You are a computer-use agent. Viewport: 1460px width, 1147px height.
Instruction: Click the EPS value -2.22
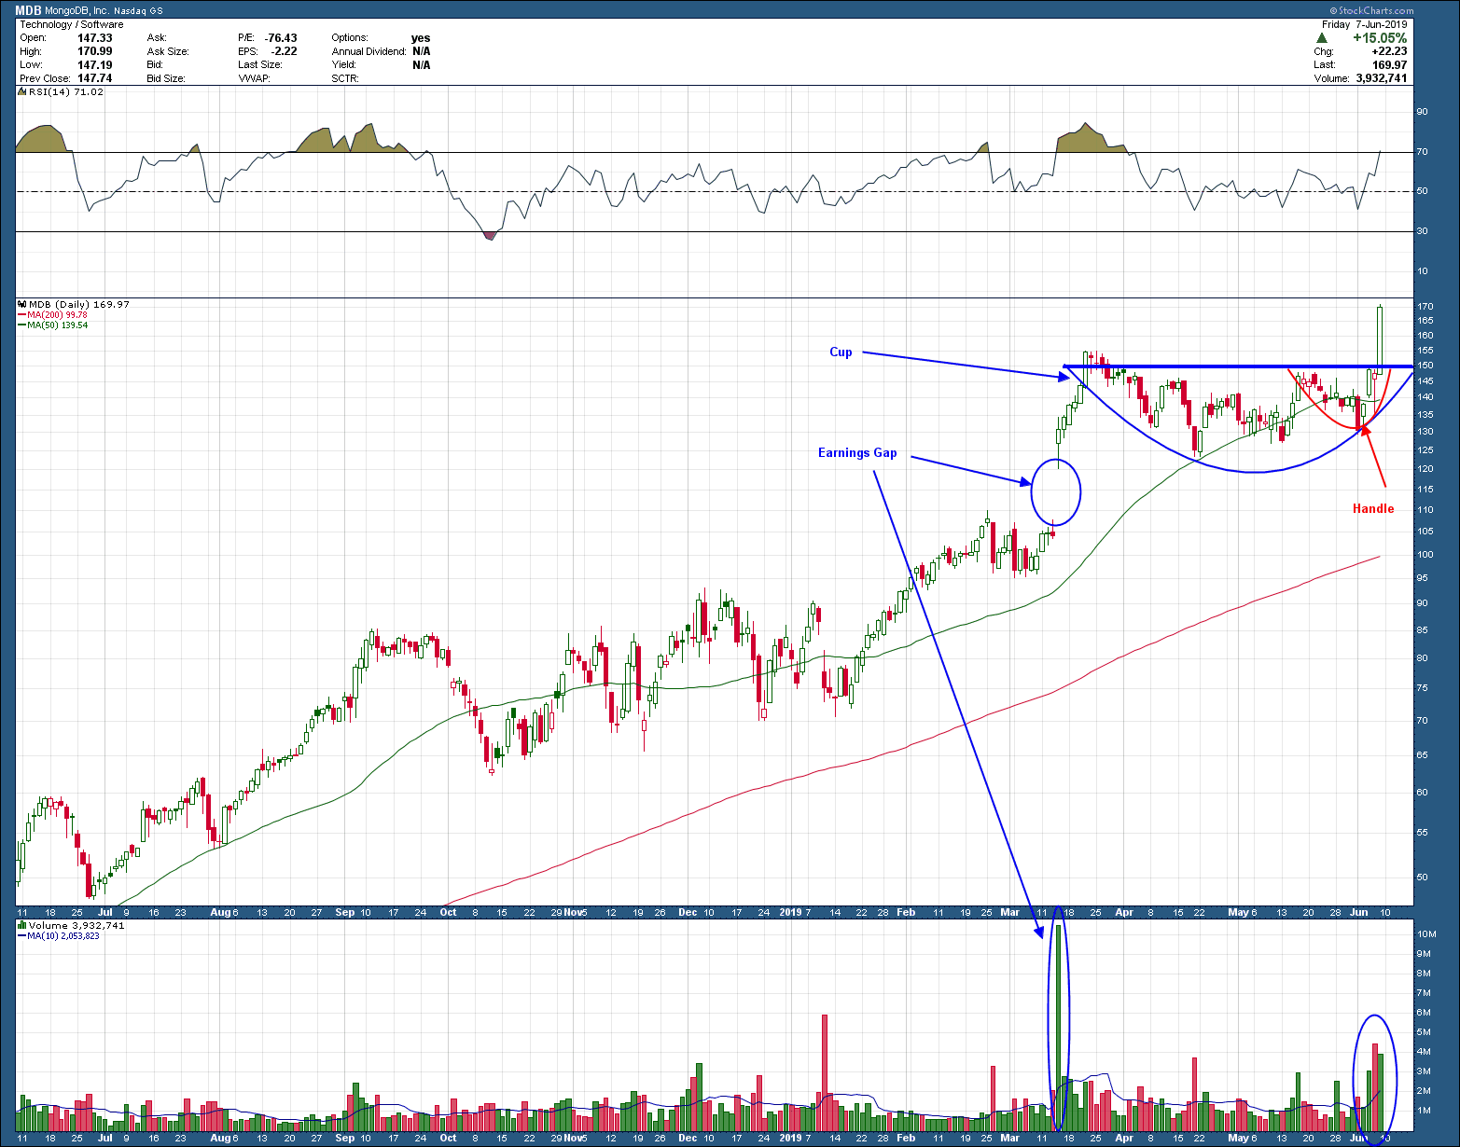click(284, 51)
